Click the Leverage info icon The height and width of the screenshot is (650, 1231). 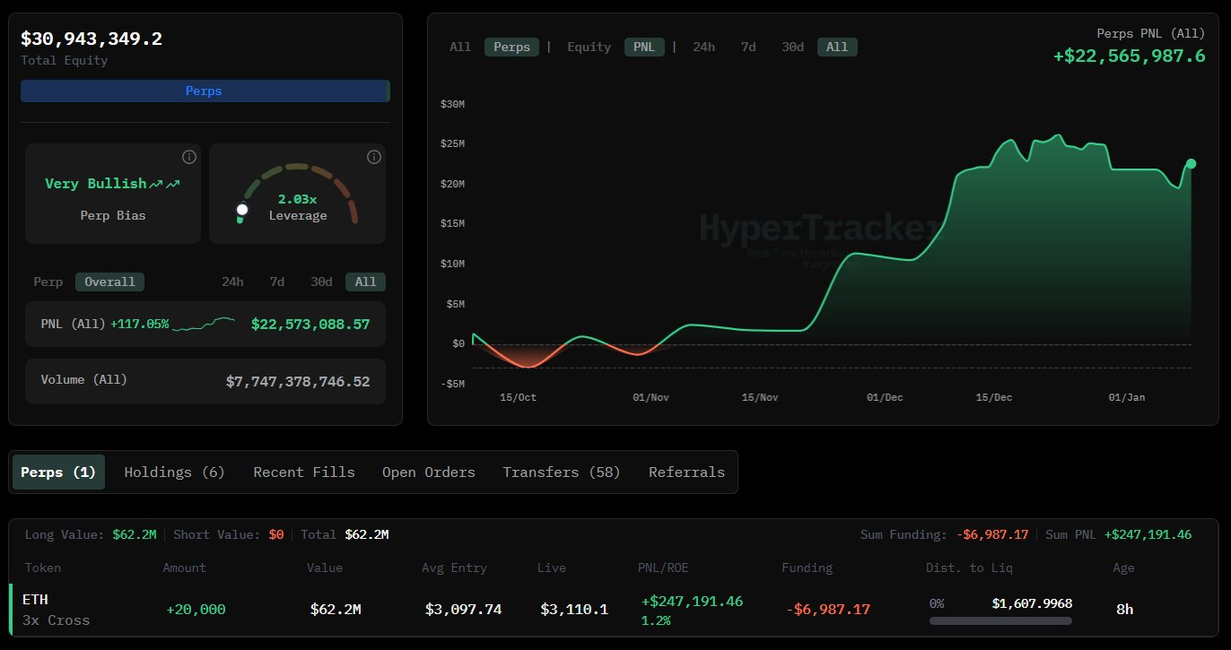tap(374, 158)
